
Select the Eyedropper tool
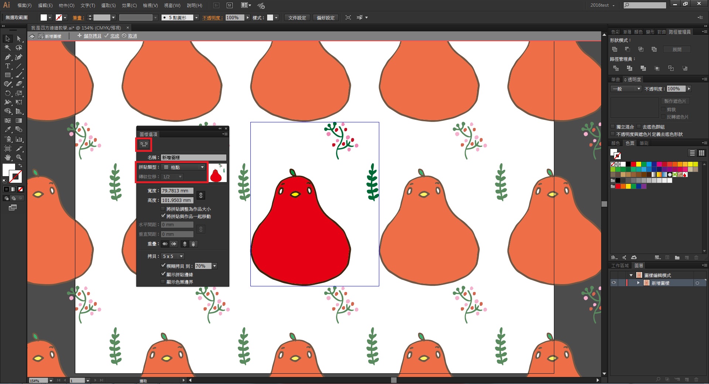(7, 130)
